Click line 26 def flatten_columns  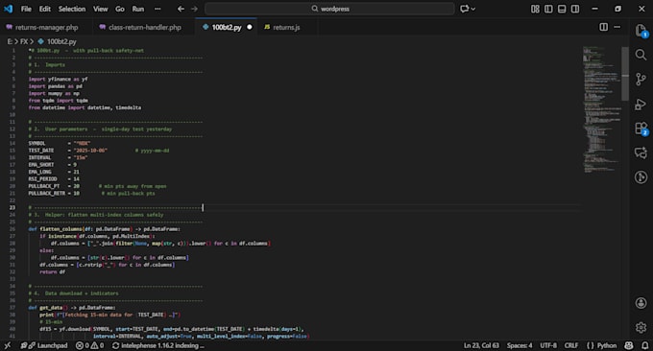coord(104,229)
